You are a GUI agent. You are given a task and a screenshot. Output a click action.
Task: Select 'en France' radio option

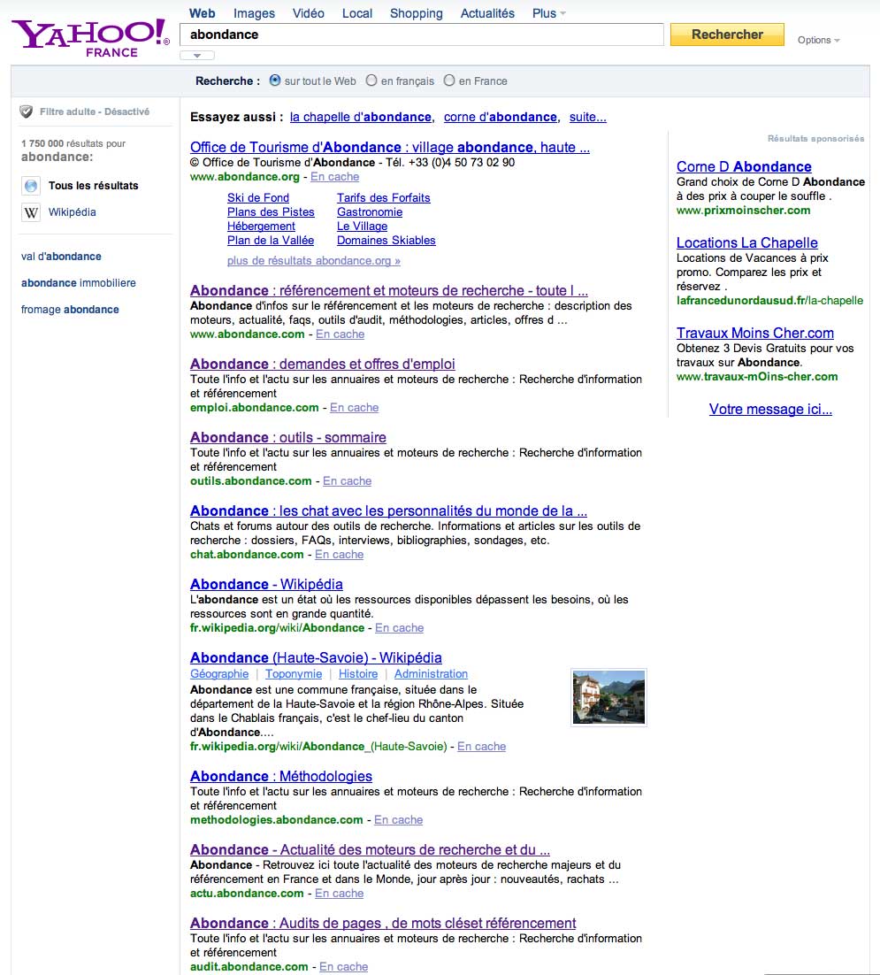click(x=449, y=81)
